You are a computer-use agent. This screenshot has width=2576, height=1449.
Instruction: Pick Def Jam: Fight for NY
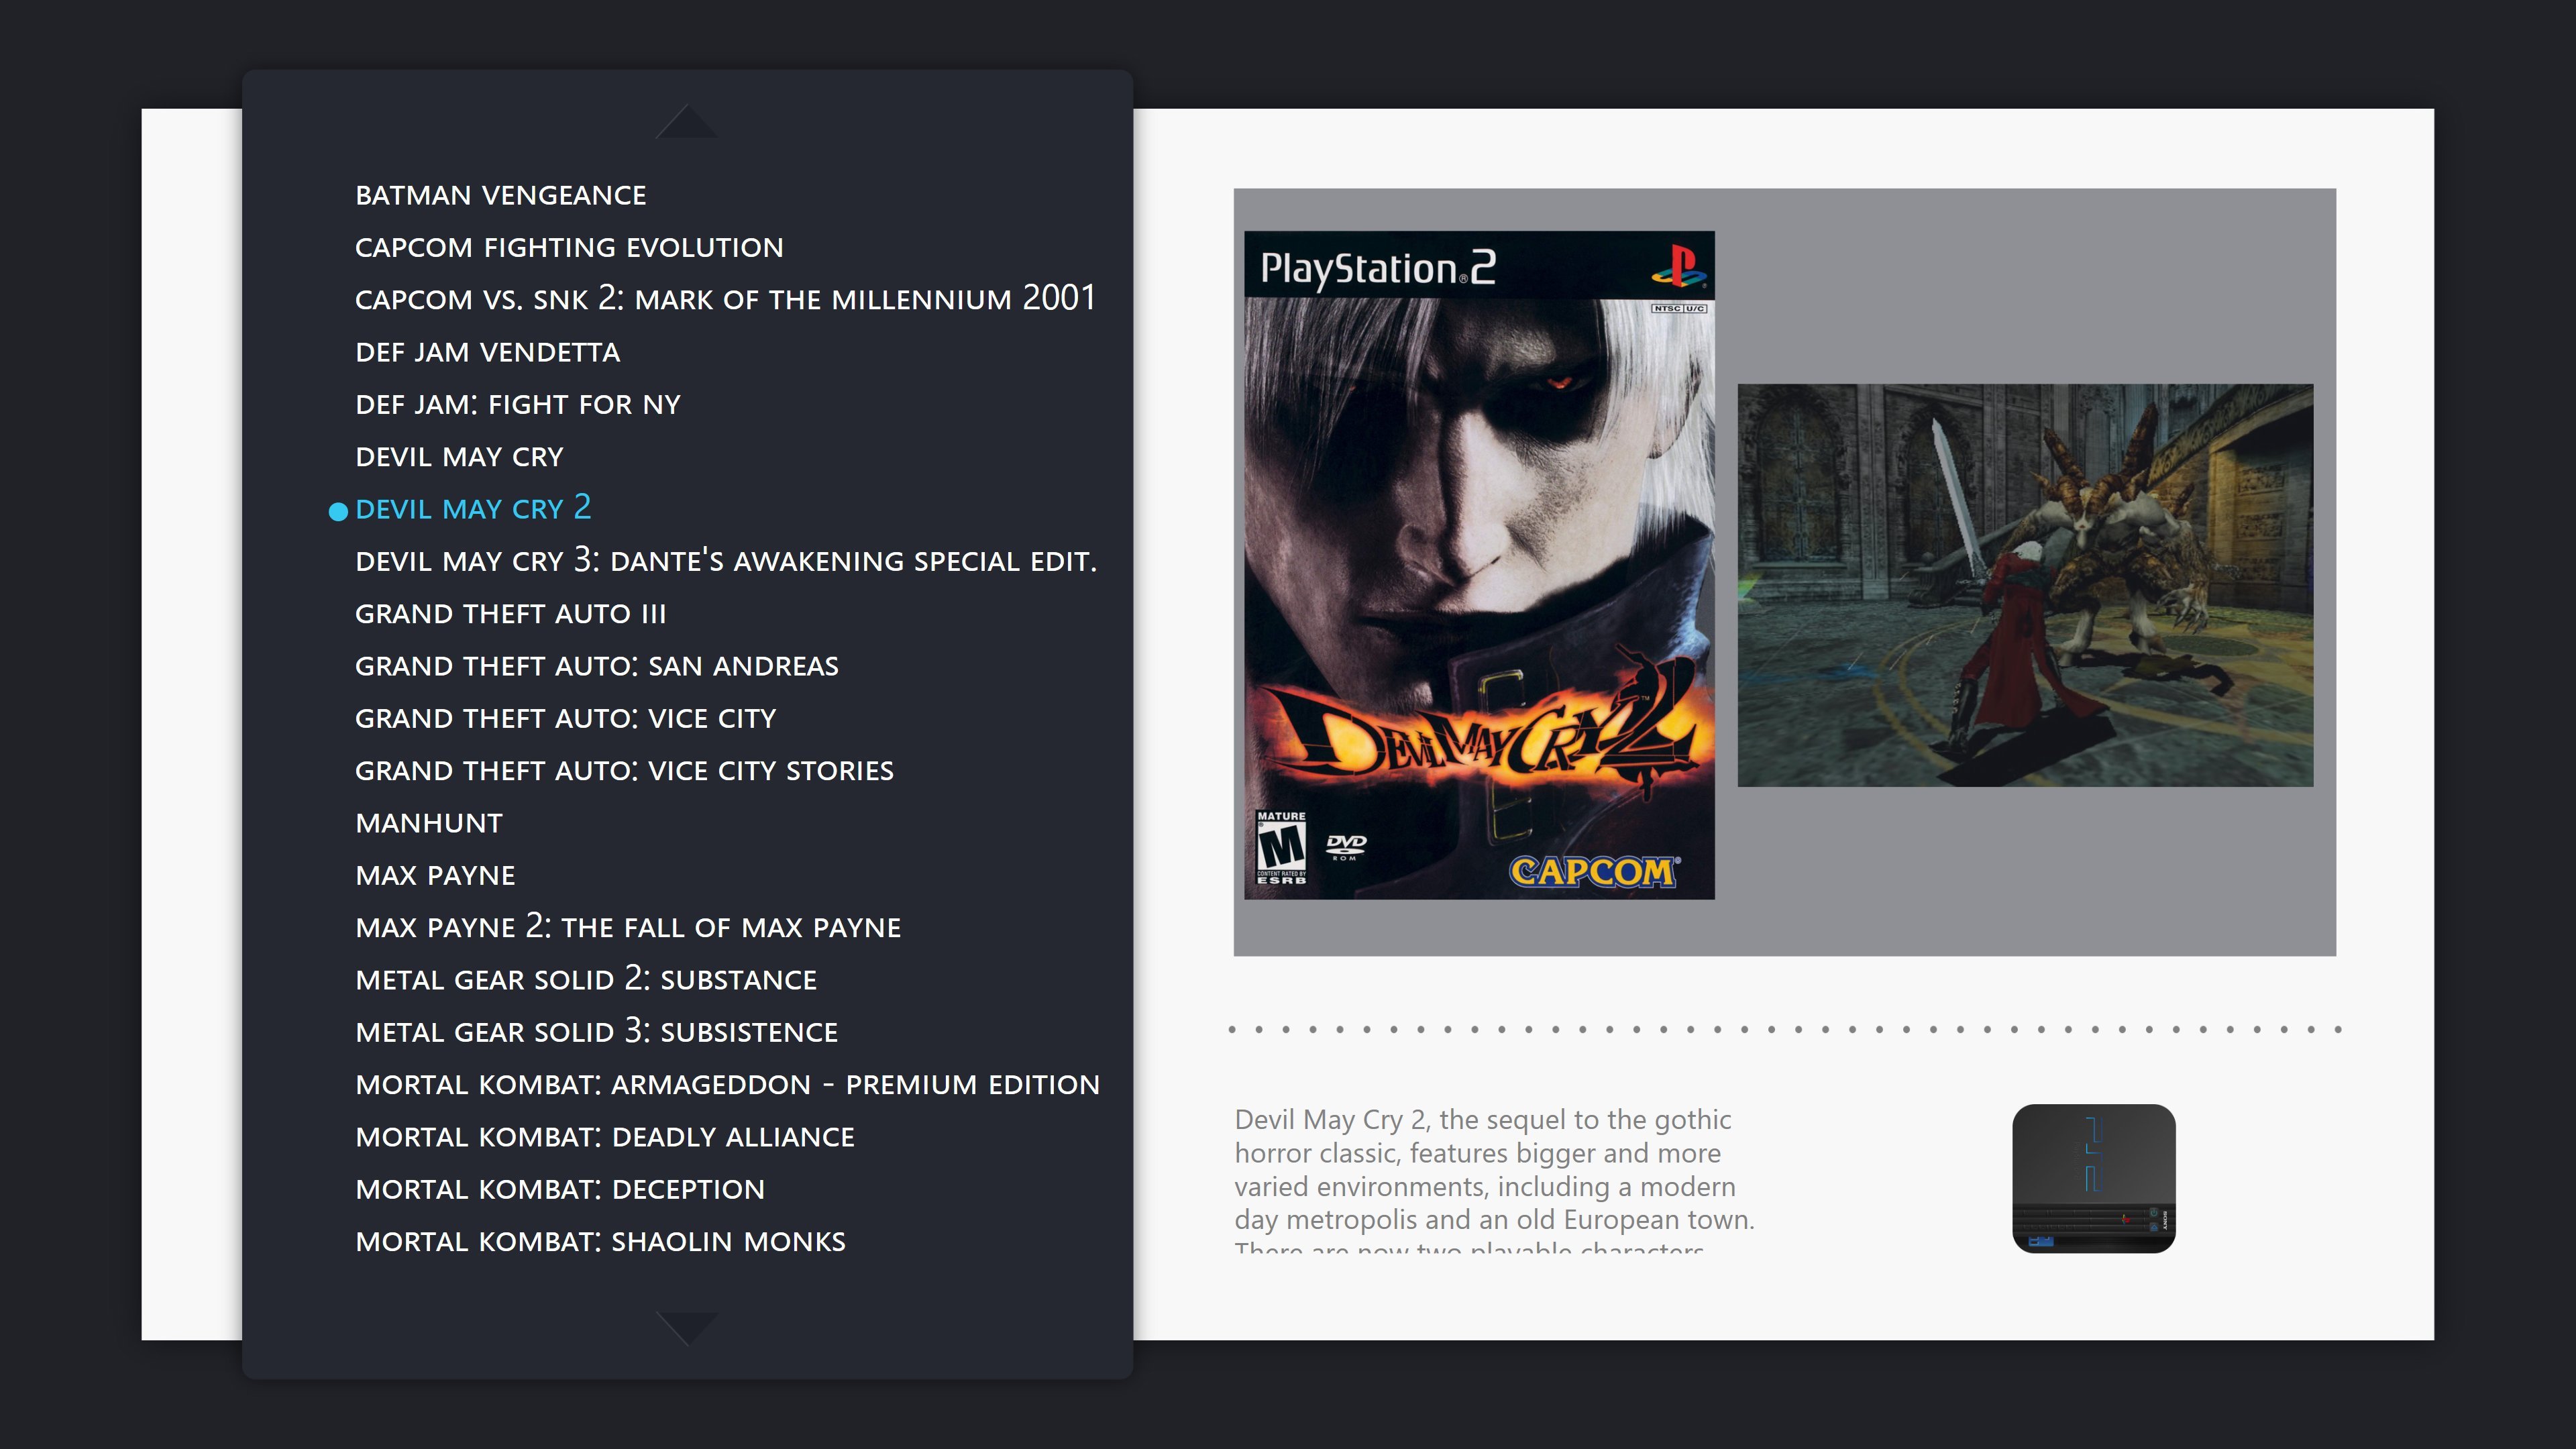click(518, 404)
